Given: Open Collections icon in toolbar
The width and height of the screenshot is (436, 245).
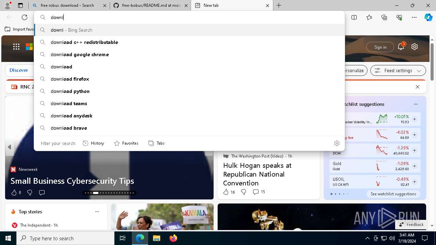Looking at the screenshot, I should click(x=384, y=17).
